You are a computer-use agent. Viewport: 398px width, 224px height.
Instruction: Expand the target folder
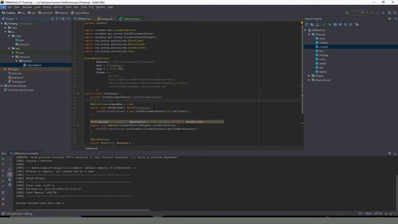tap(6, 69)
